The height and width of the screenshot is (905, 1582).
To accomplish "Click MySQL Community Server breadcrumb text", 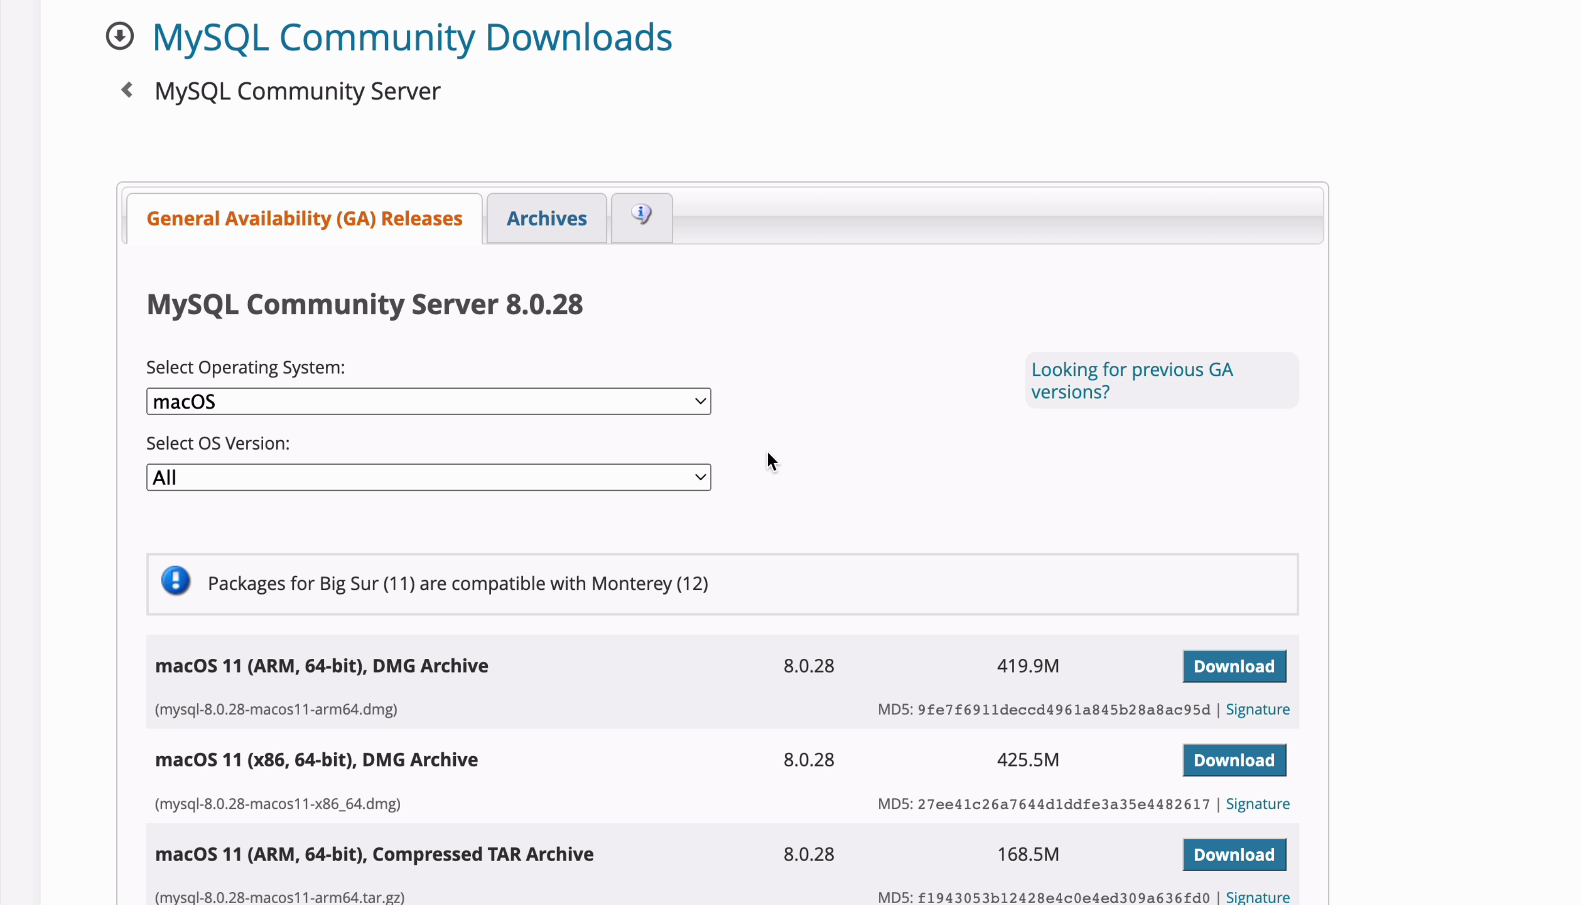I will tap(297, 91).
